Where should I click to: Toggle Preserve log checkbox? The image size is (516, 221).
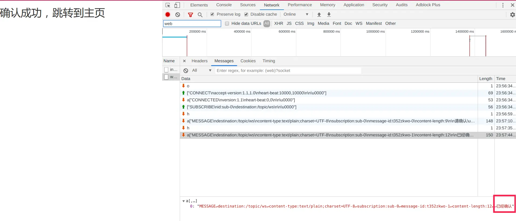pos(212,14)
